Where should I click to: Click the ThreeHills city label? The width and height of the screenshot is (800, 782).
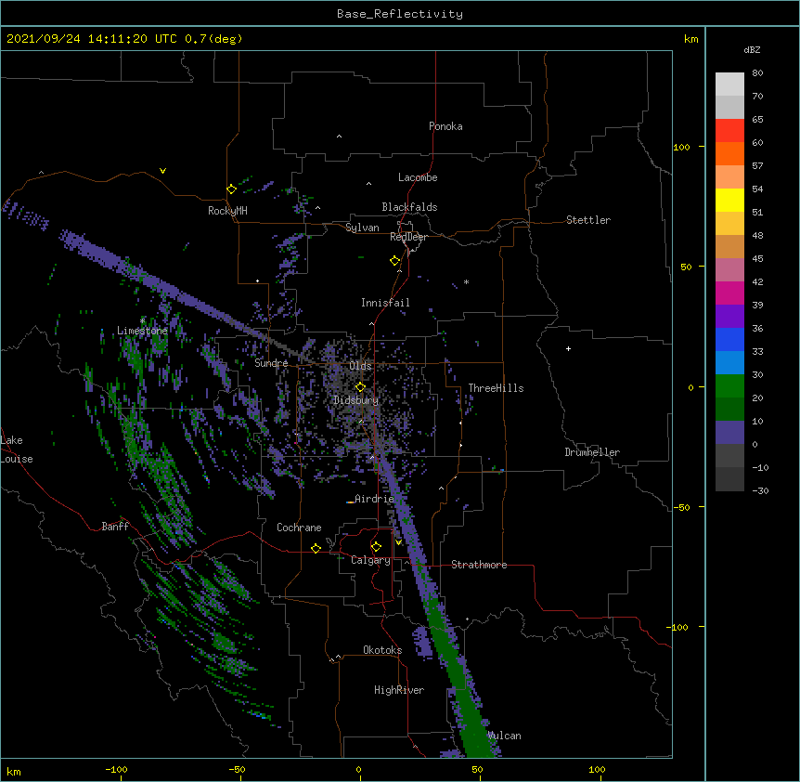(x=496, y=388)
